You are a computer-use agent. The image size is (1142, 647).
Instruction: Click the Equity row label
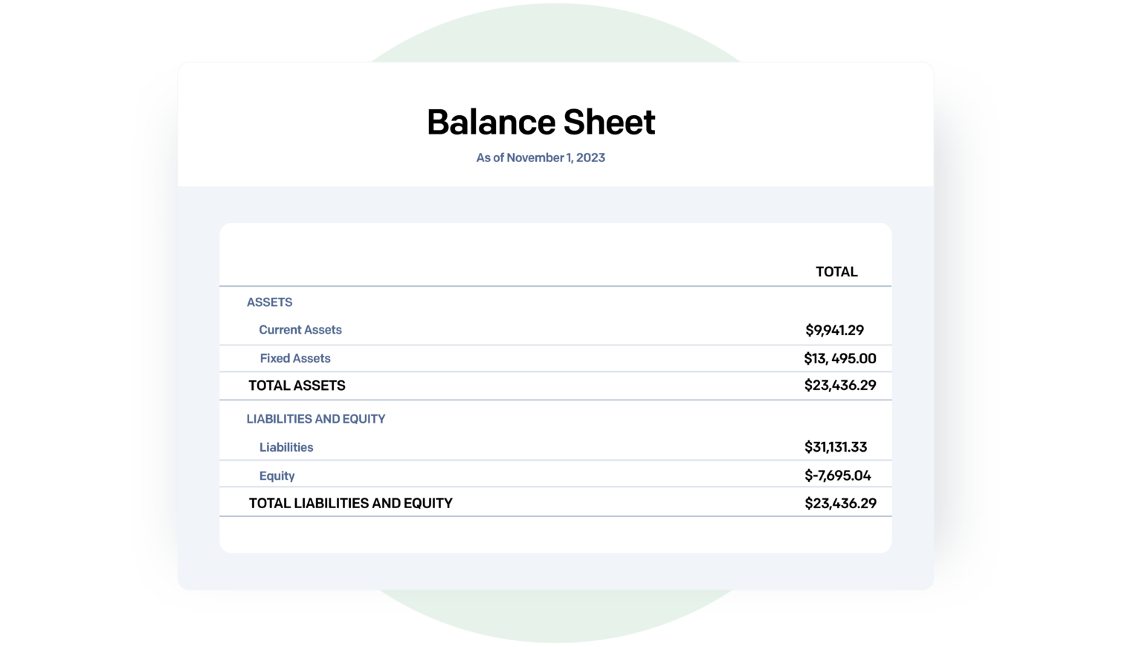click(x=277, y=475)
